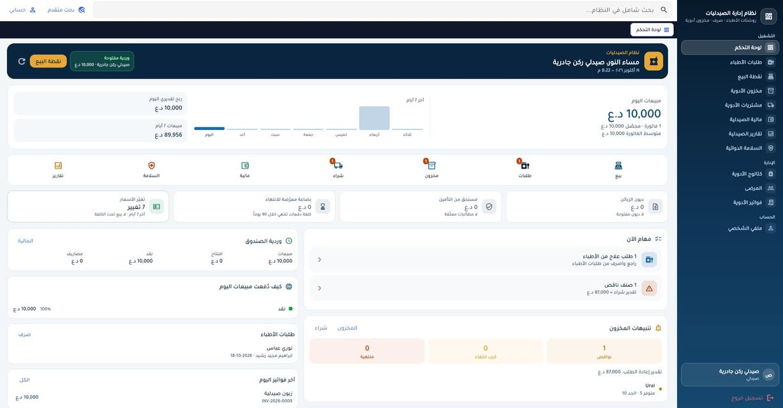Screen dimensions: 783x408
Task: Click the Ural stock item row
Action: tap(486, 389)
